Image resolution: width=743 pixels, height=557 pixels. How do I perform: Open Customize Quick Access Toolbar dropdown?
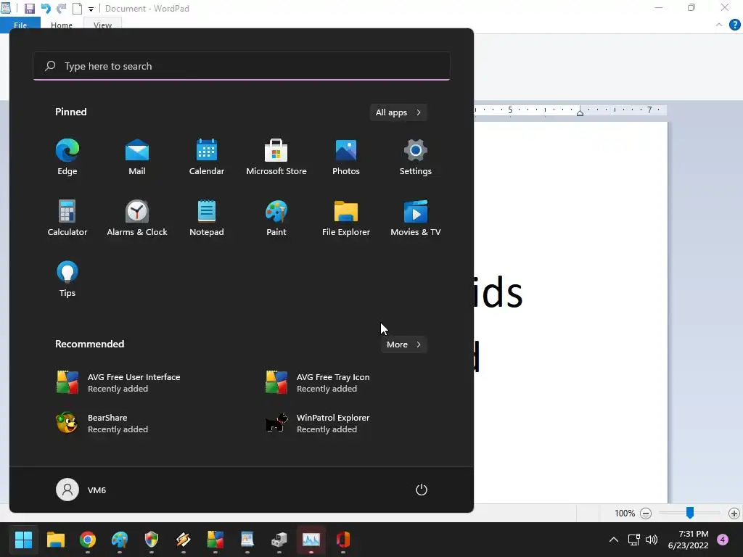91,9
